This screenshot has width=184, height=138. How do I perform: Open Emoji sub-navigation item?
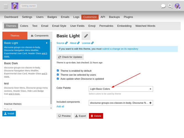coord(92,26)
